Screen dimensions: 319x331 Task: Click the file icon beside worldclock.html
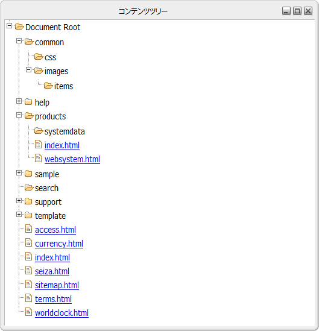tap(28, 312)
